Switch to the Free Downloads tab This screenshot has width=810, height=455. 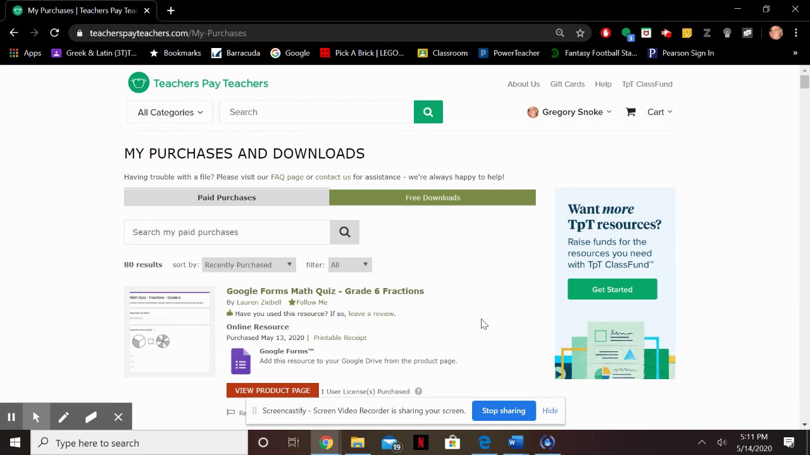pos(433,197)
